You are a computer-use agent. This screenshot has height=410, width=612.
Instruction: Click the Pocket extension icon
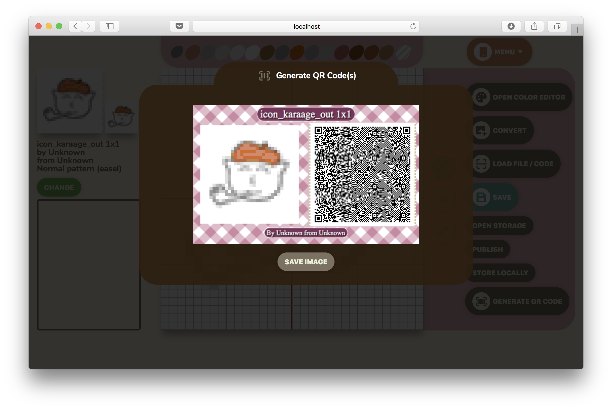click(179, 26)
